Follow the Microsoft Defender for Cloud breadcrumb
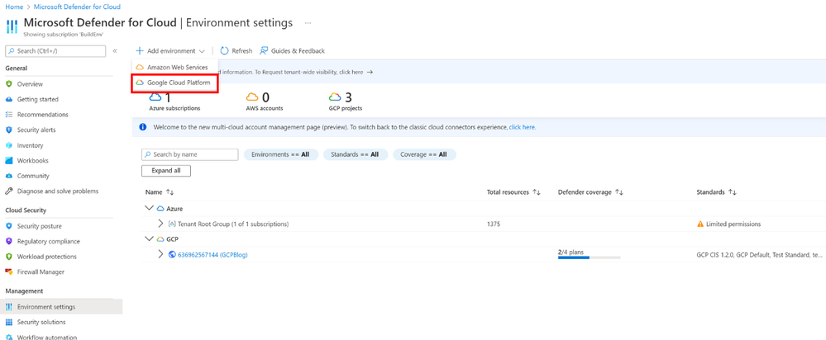 pos(77,7)
